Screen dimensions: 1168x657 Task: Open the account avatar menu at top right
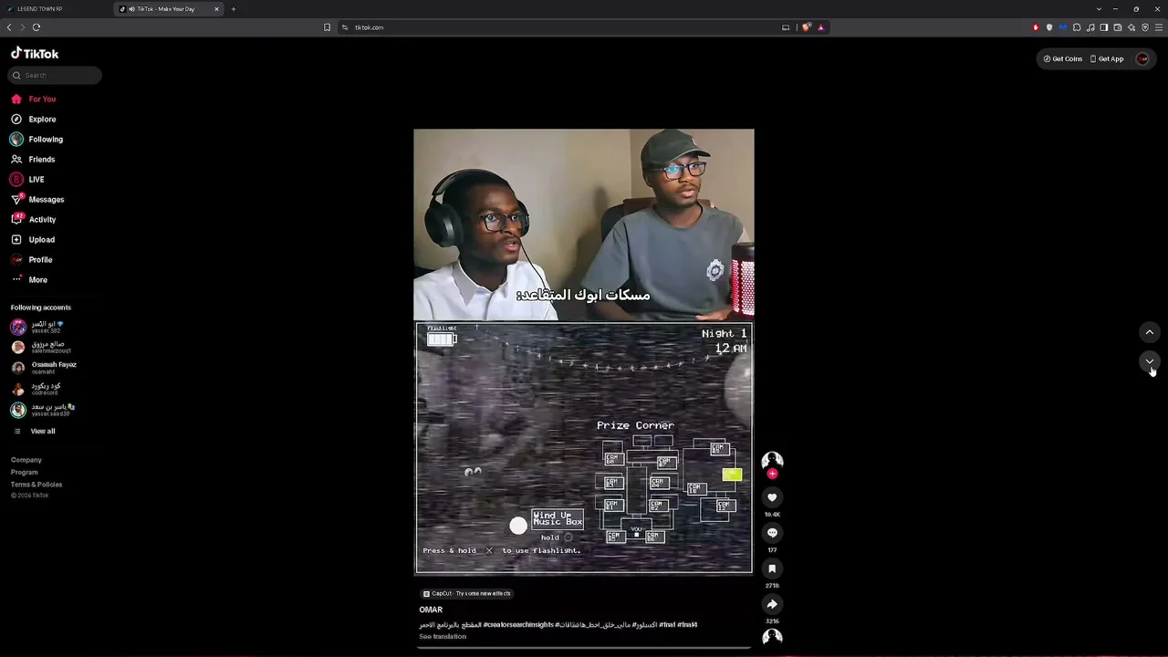pos(1142,58)
